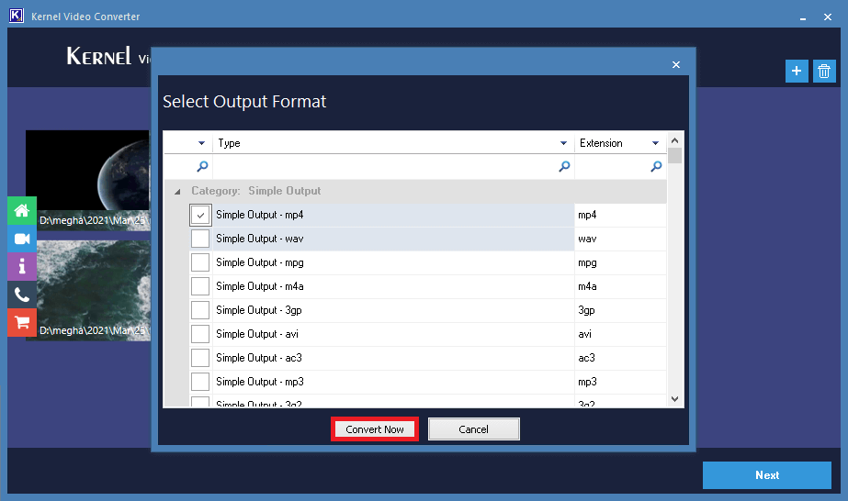
Task: Select the Simple Output - mp4 row text
Action: tap(260, 215)
